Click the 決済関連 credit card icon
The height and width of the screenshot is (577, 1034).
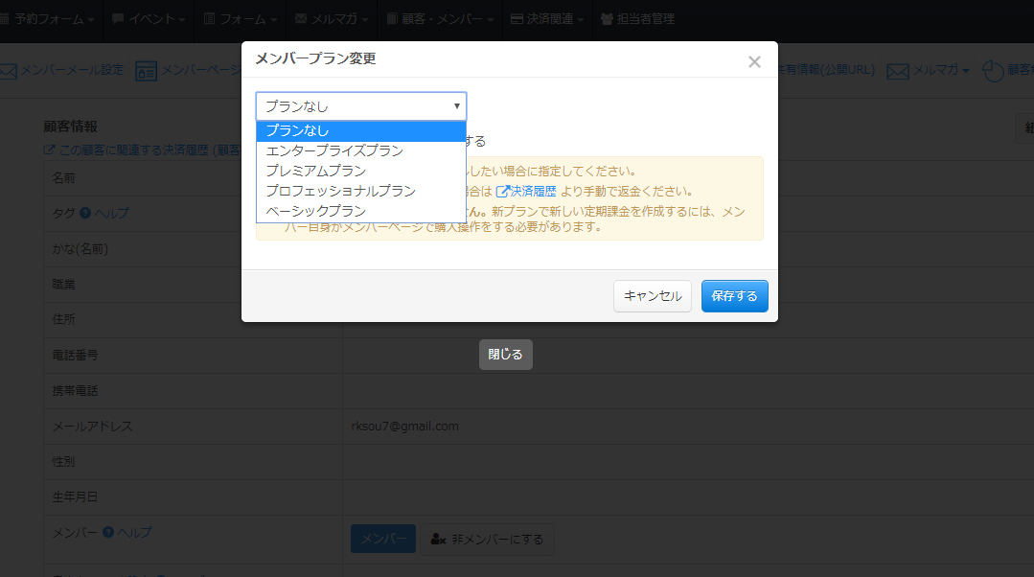tap(517, 19)
